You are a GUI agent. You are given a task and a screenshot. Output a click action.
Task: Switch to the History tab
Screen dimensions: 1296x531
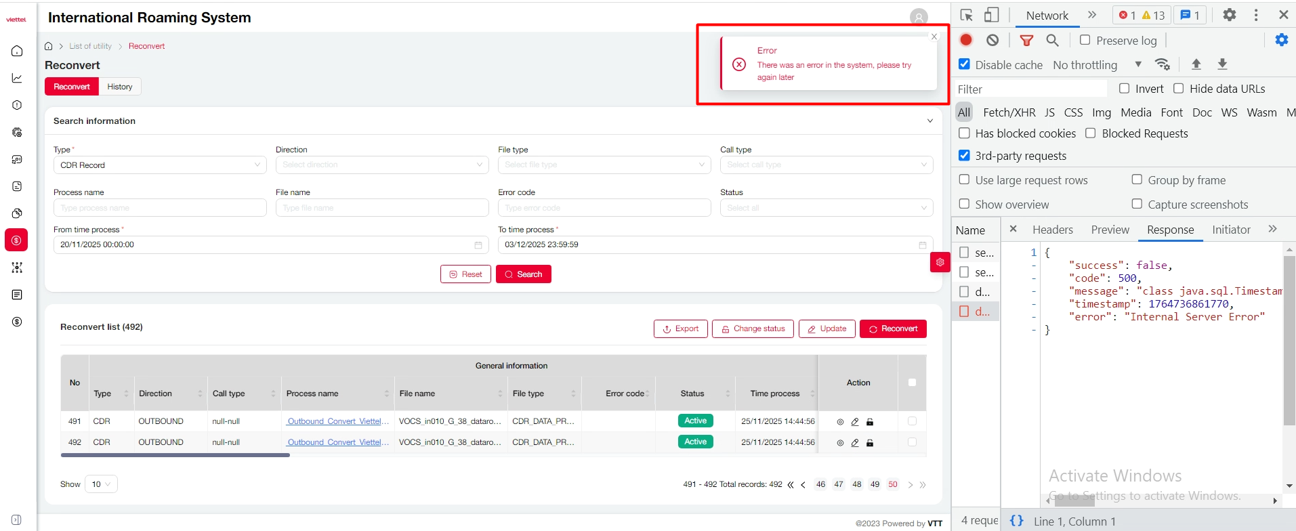(x=120, y=87)
